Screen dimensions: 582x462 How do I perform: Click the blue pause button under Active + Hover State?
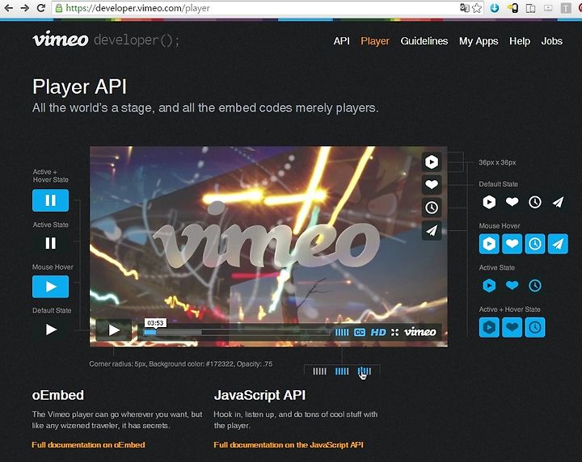click(x=50, y=200)
